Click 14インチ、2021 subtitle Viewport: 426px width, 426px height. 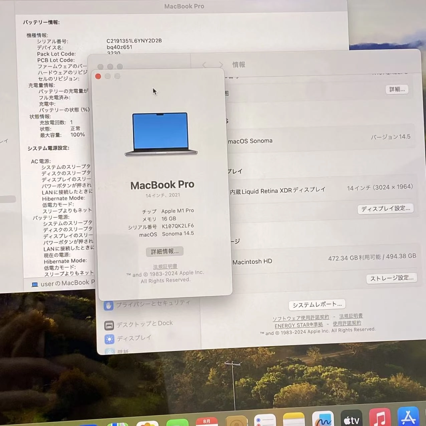point(163,195)
